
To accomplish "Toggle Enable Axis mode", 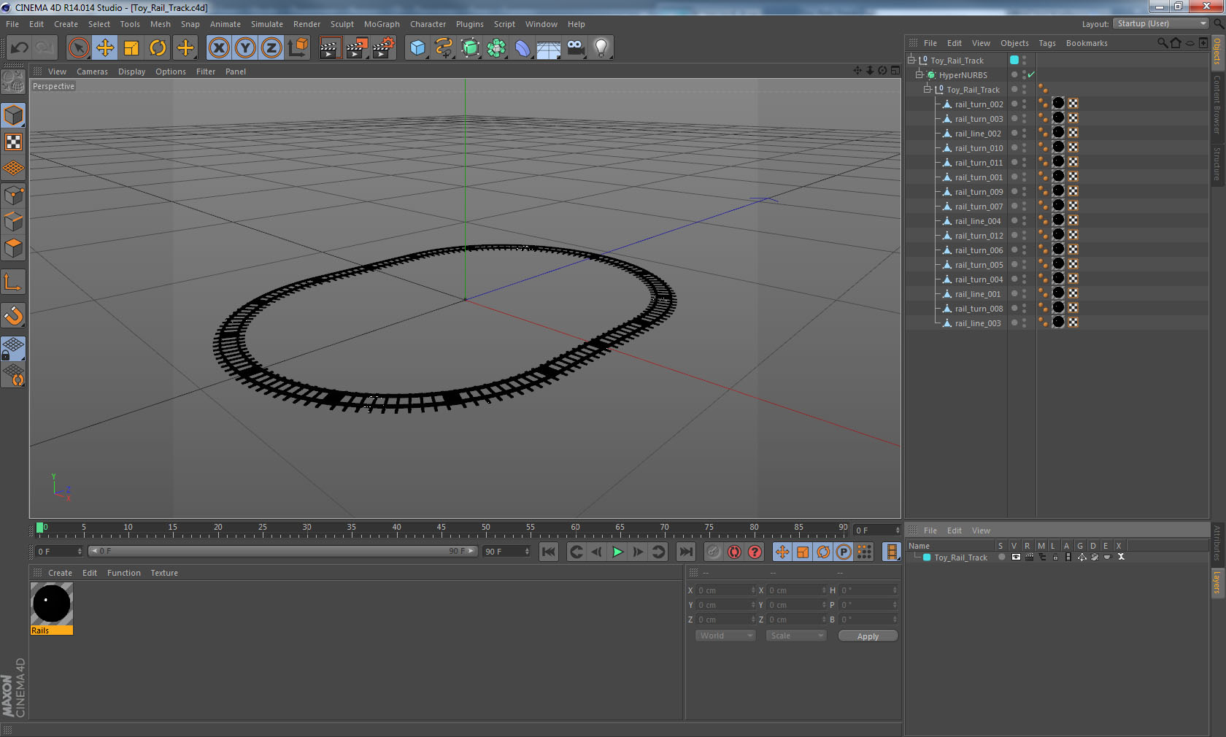I will 13,282.
